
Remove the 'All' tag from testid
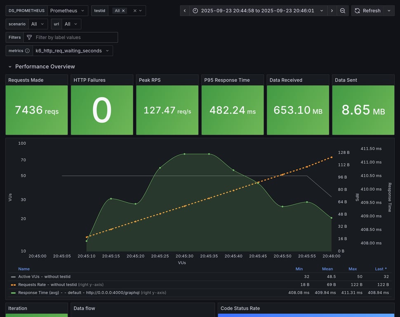[123, 11]
